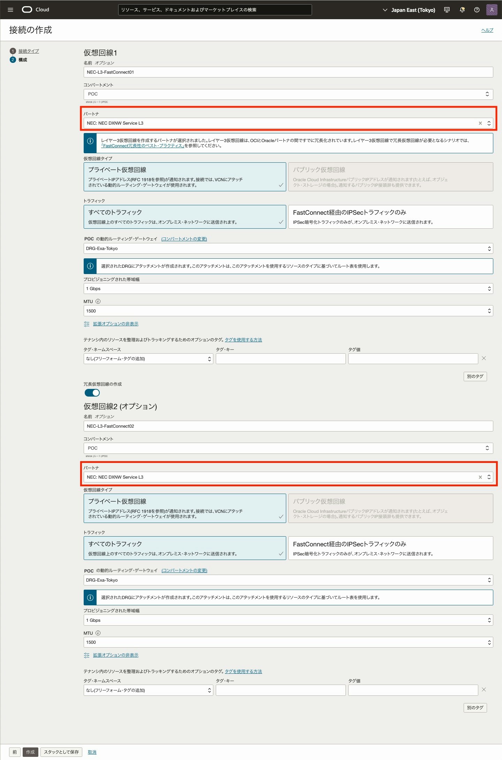Open DRG-Exa-Tokyo gateway dropdown for circuit 2
Screen dimensions: 502x760
tap(288, 580)
